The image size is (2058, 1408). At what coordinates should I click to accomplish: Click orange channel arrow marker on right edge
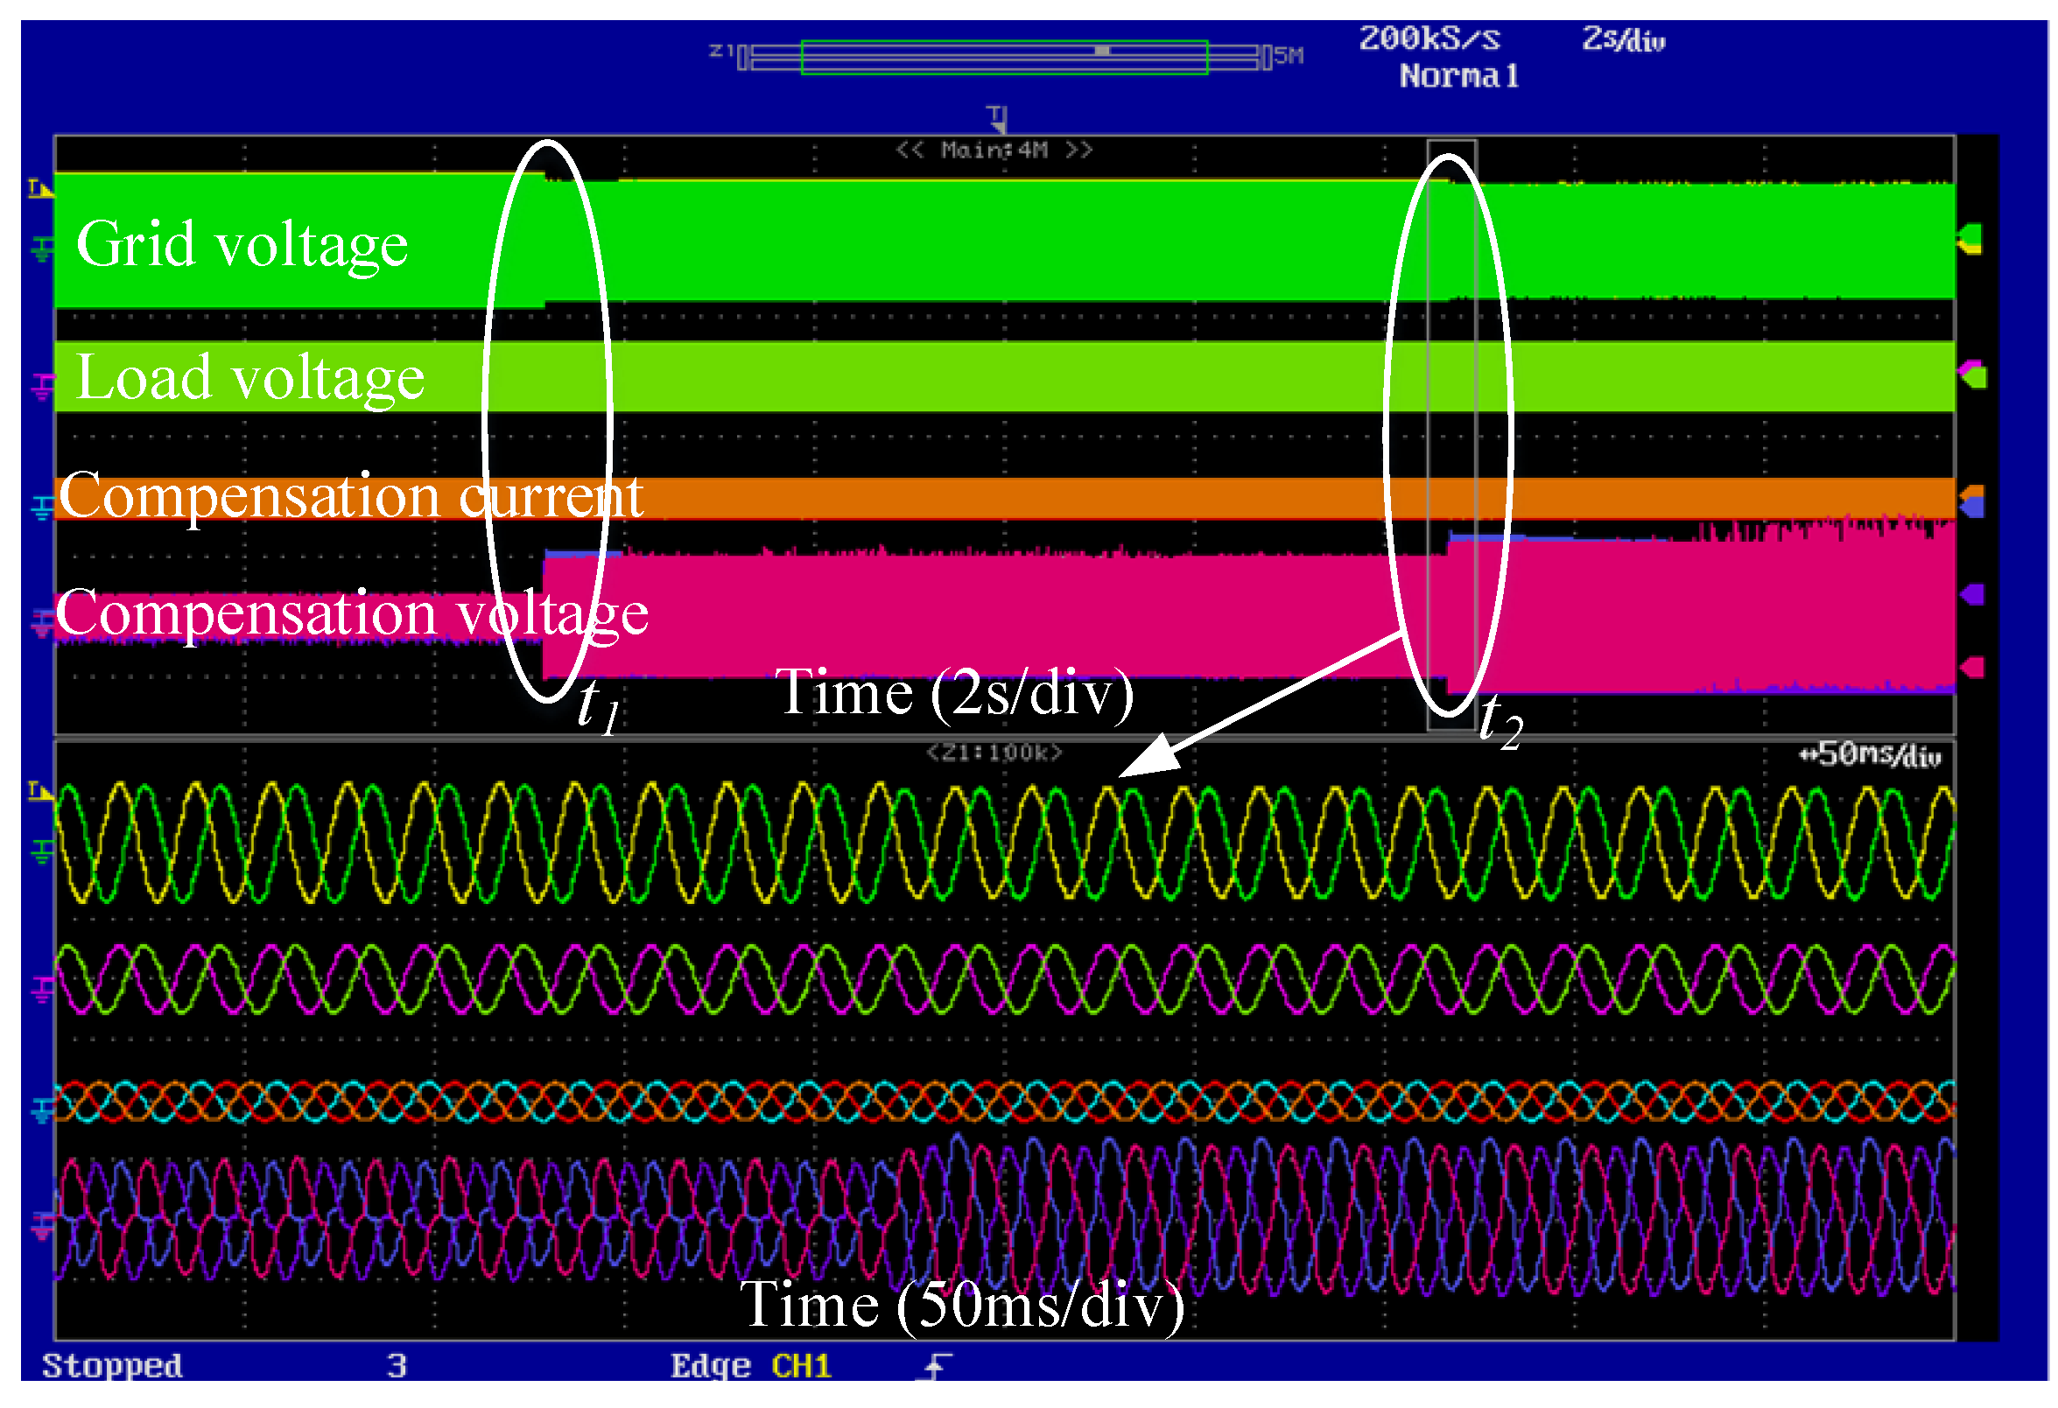coord(1973,492)
